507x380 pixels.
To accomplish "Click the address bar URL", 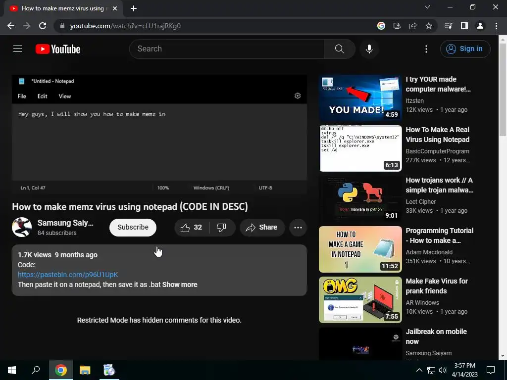I will (125, 26).
